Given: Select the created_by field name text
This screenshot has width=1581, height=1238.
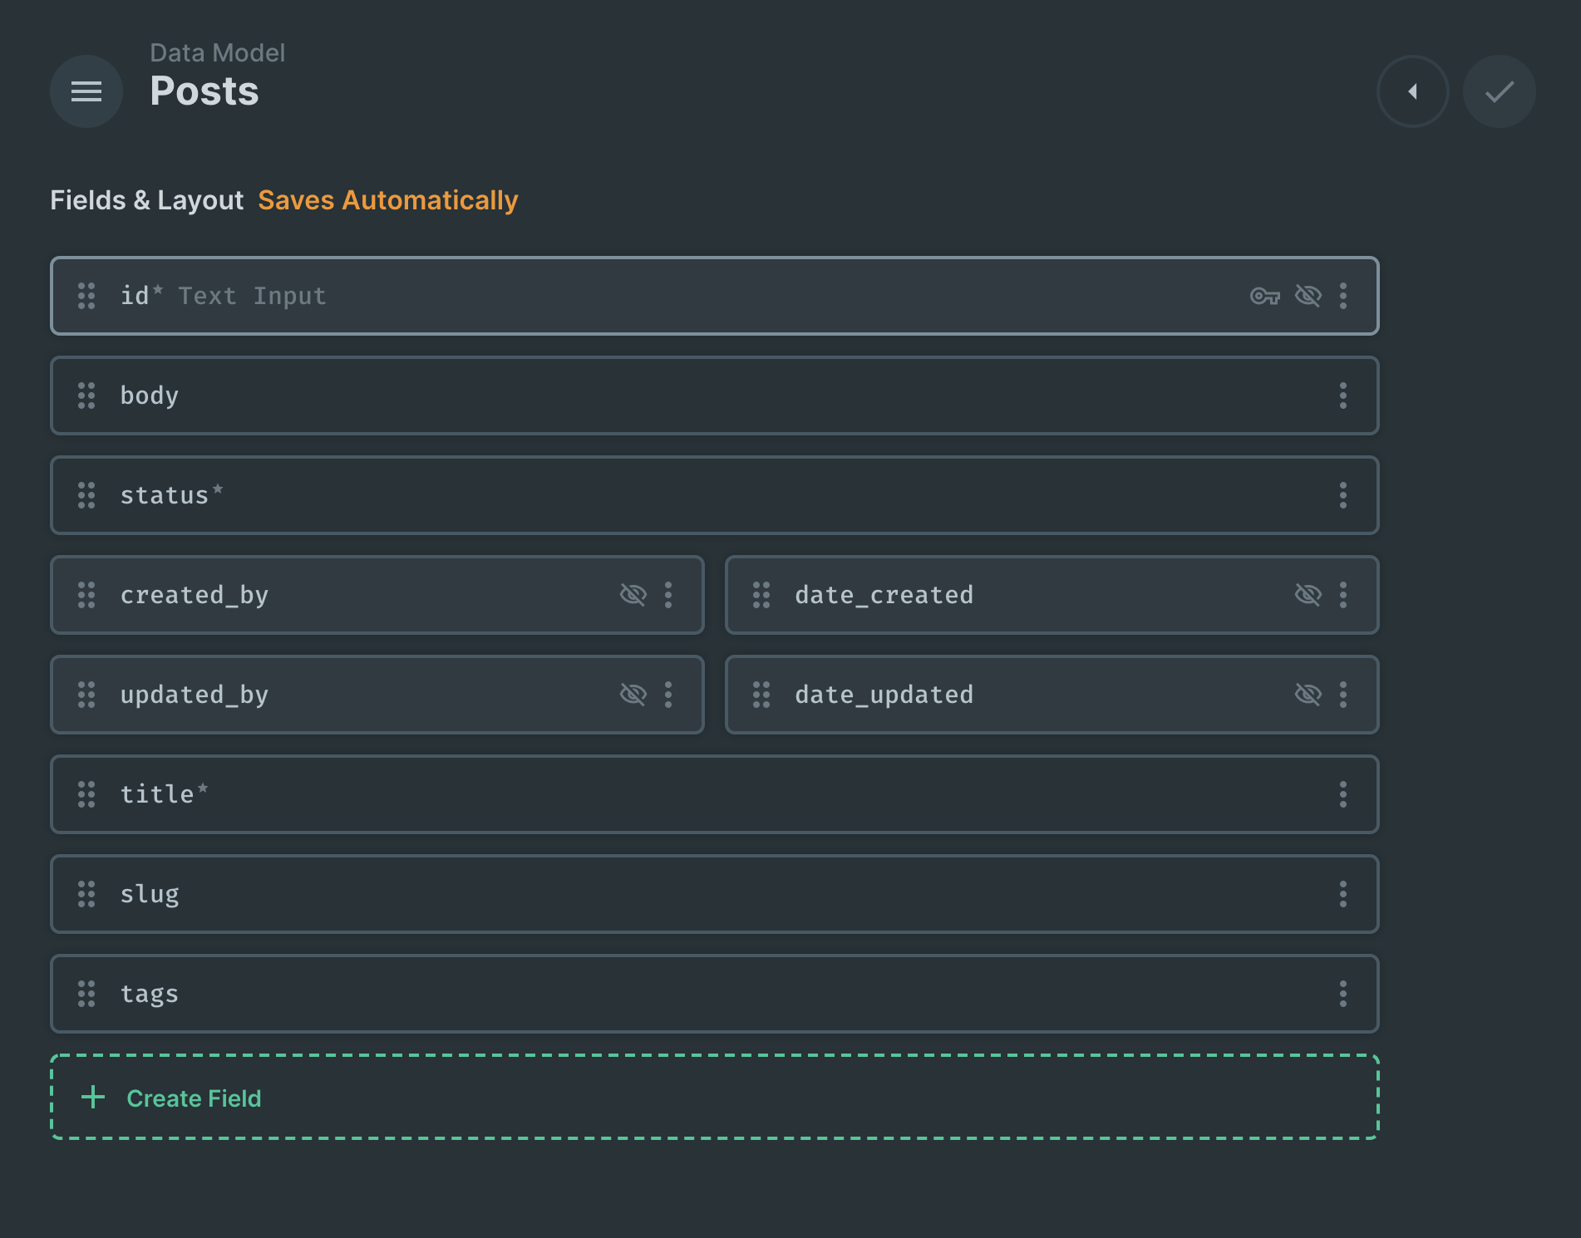Looking at the screenshot, I should click(x=195, y=596).
